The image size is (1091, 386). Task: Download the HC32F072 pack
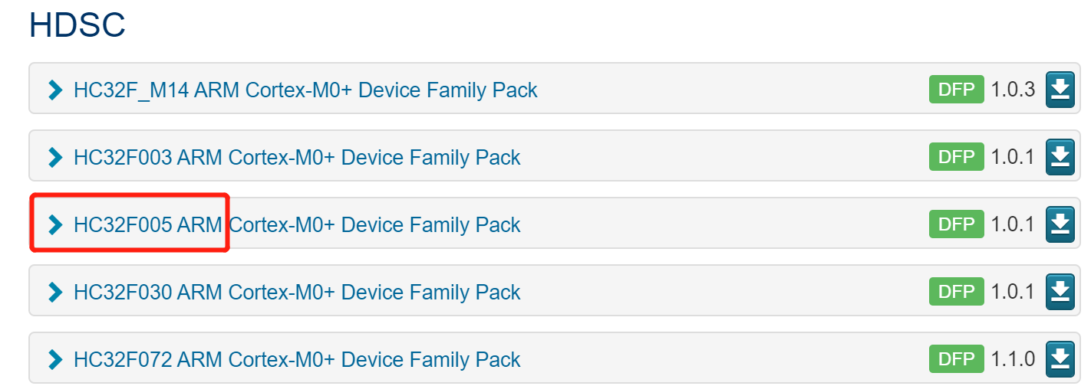click(x=1060, y=358)
